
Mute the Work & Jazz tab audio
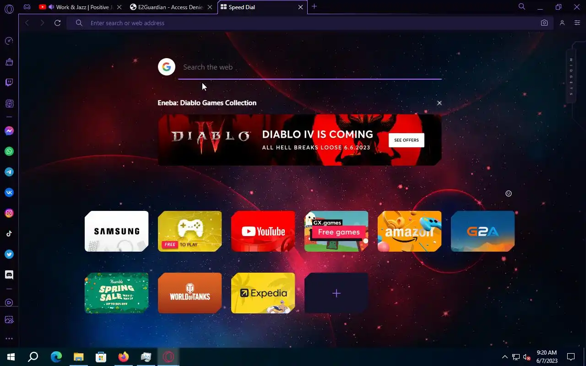[x=51, y=7]
